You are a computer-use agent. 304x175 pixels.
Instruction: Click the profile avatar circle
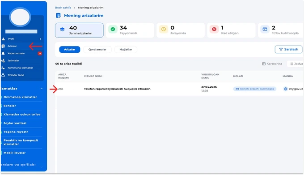click(x=20, y=17)
